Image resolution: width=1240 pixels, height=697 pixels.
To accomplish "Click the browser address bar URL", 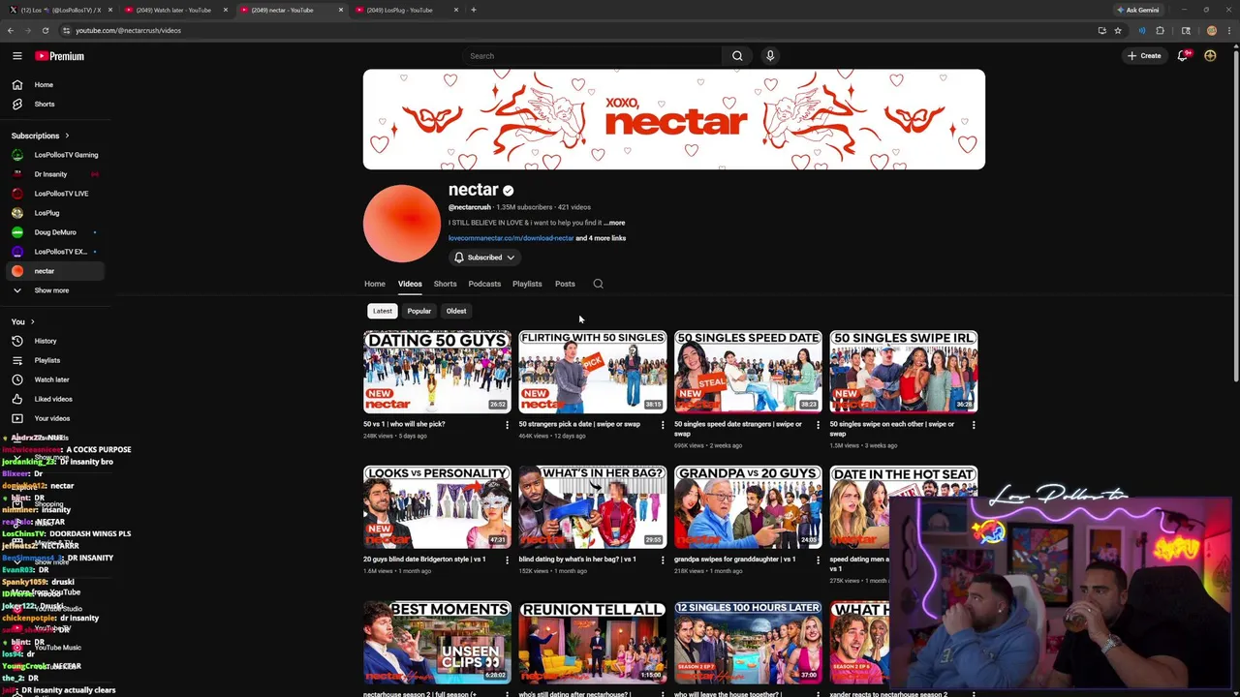I will pos(128,30).
